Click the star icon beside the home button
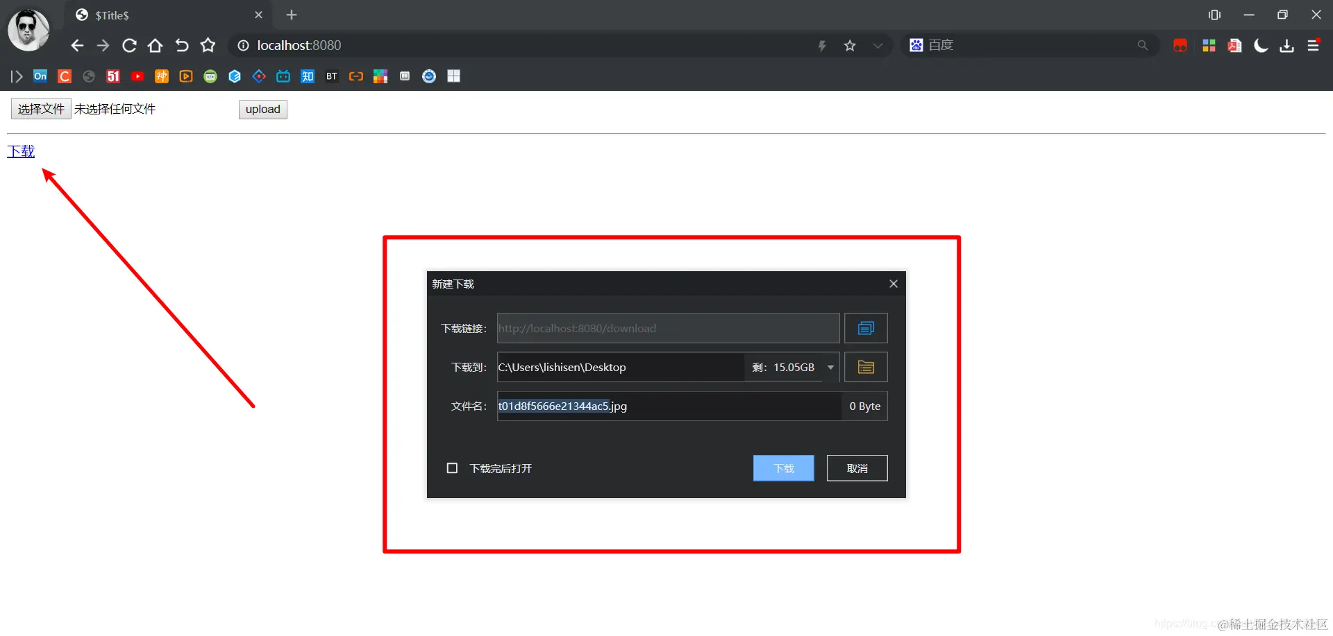Viewport: 1333px width, 636px height. [208, 46]
